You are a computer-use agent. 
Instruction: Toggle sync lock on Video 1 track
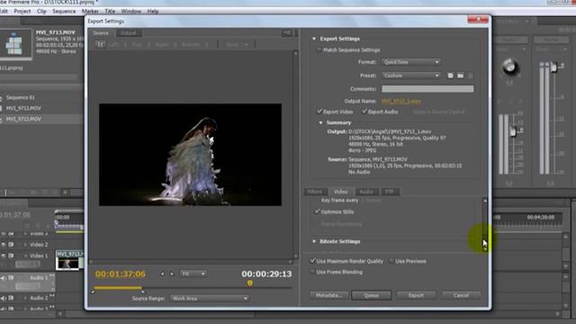(x=11, y=256)
